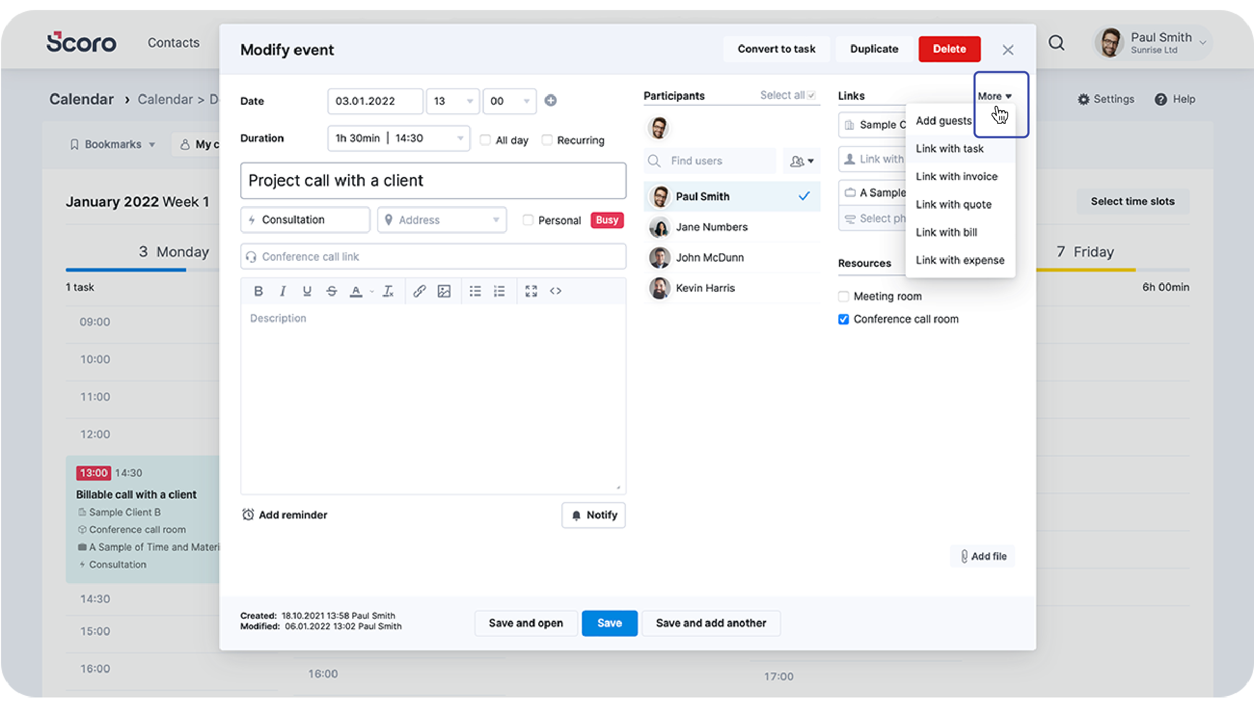Mark event as Personal
The width and height of the screenshot is (1254, 706).
click(x=528, y=220)
